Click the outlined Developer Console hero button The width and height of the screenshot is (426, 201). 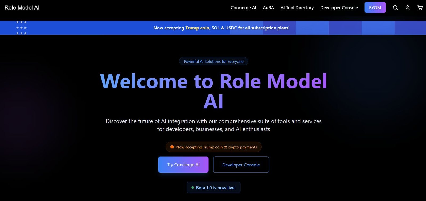(x=241, y=165)
